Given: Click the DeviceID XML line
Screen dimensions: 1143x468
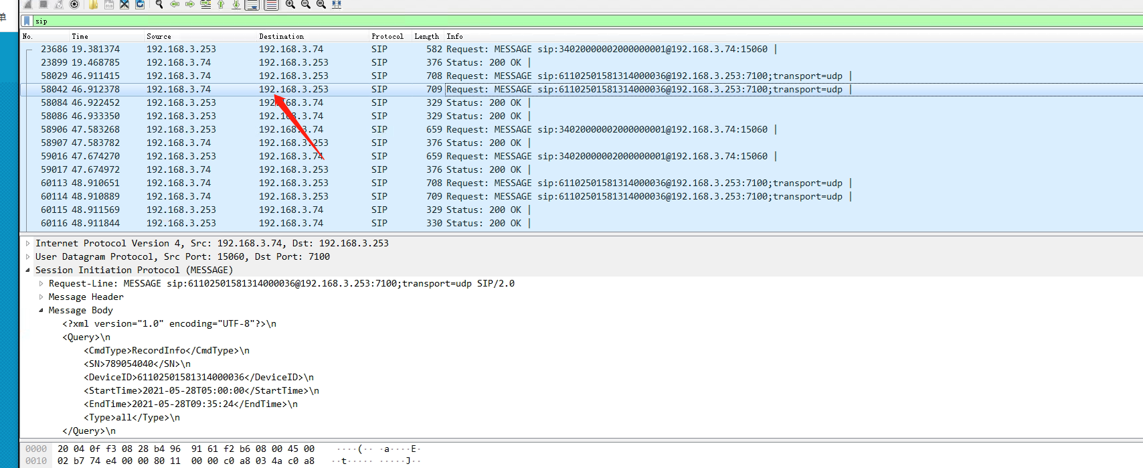Looking at the screenshot, I should click(x=199, y=377).
